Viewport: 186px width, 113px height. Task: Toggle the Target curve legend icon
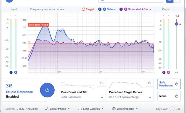coord(83,9)
